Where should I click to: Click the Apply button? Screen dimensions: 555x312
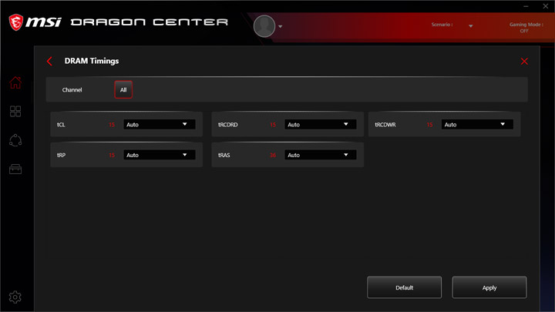pos(489,287)
